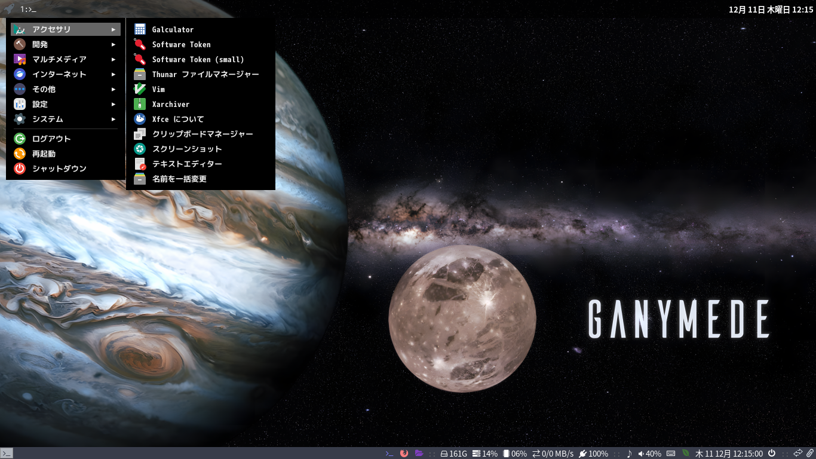This screenshot has width=816, height=459.
Task: Expand the マルチメディア submenu
Action: click(x=66, y=59)
